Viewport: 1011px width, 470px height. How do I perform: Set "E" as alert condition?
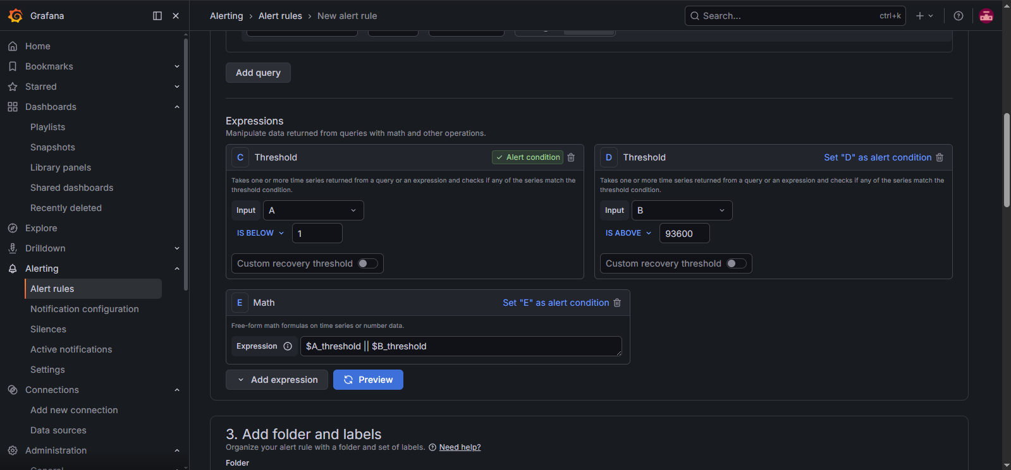tap(556, 303)
